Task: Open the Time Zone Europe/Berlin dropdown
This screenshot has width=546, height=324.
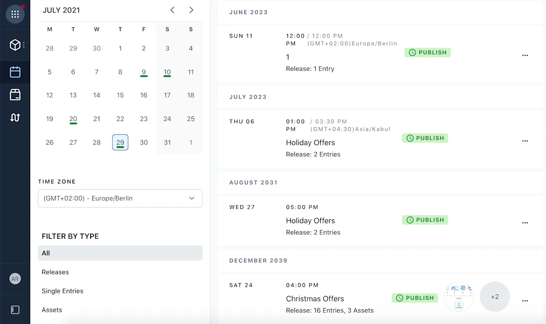Action: pyautogui.click(x=120, y=198)
